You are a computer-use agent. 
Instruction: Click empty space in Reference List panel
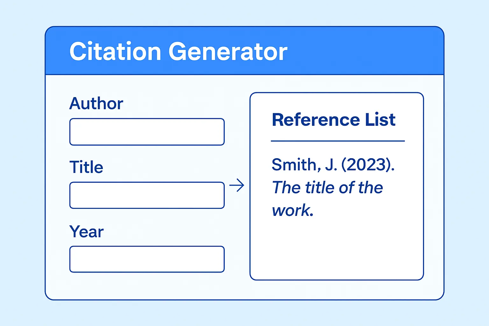click(337, 252)
